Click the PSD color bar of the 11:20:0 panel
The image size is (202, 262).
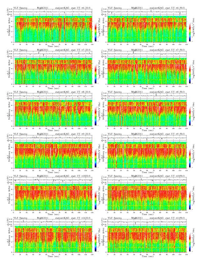point(95,242)
